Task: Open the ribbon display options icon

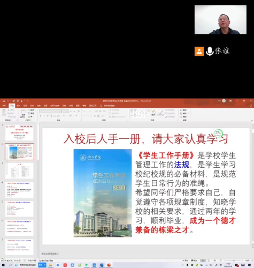Action: click(230, 101)
